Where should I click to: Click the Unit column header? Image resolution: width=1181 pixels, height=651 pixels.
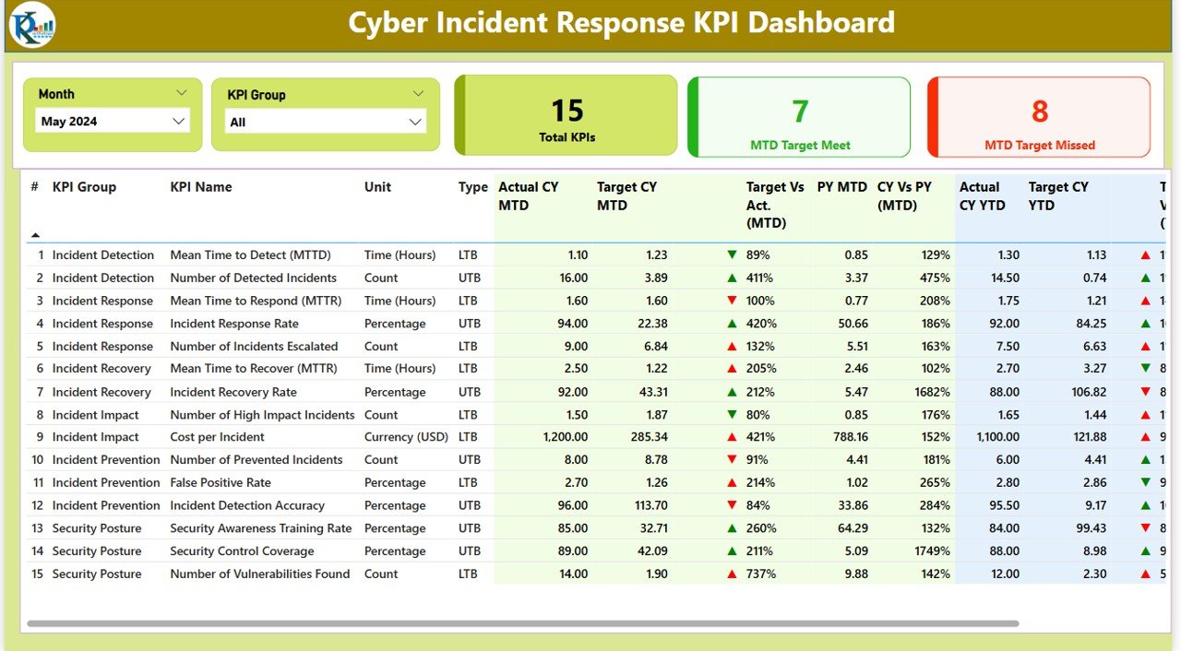377,187
